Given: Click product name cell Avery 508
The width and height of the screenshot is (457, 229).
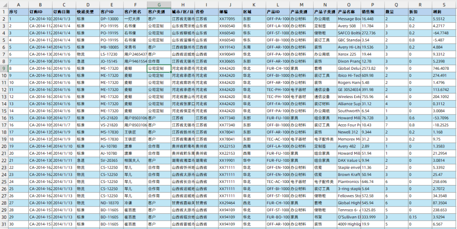Looking at the screenshot, I should [x=349, y=26].
